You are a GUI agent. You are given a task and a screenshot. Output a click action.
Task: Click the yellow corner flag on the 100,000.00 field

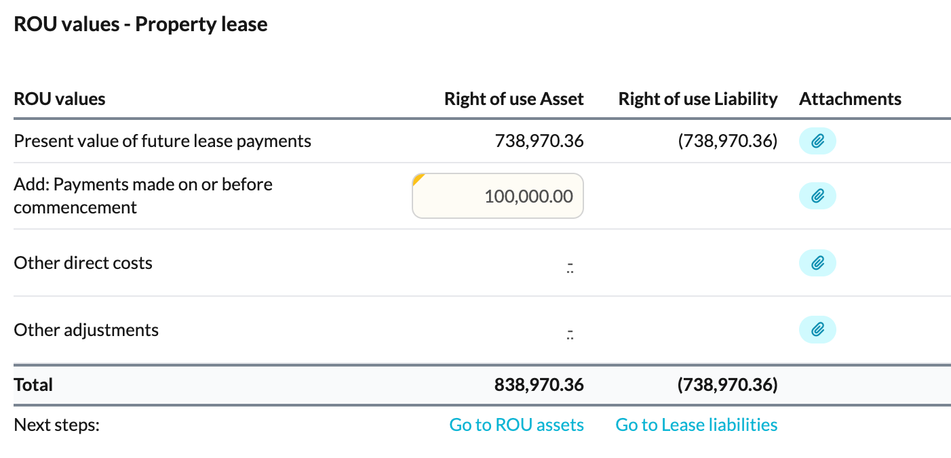(x=418, y=179)
